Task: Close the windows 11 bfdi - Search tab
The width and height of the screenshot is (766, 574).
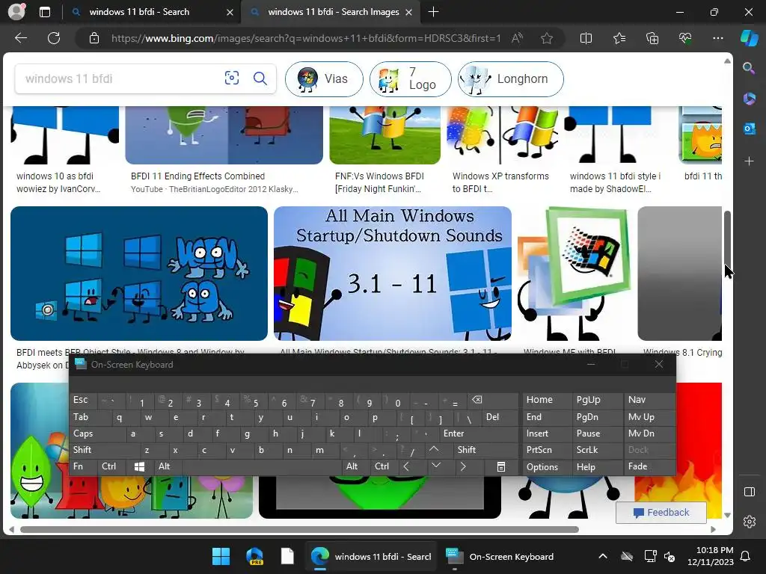Action: point(230,12)
